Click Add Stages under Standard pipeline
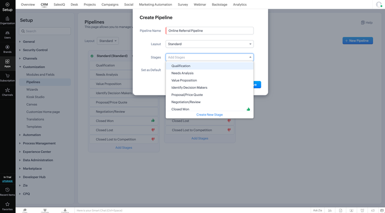 [124, 148]
